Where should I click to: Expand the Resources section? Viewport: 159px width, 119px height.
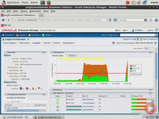[52, 90]
